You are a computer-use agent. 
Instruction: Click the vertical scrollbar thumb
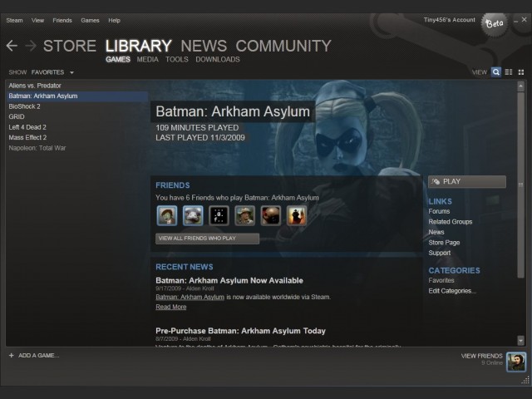(x=521, y=185)
